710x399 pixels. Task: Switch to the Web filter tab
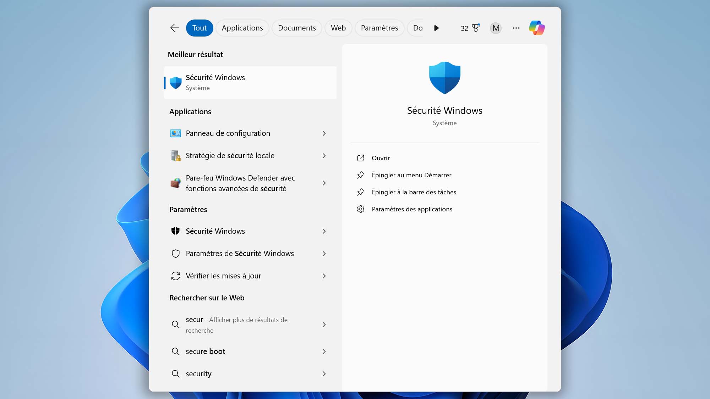(338, 28)
